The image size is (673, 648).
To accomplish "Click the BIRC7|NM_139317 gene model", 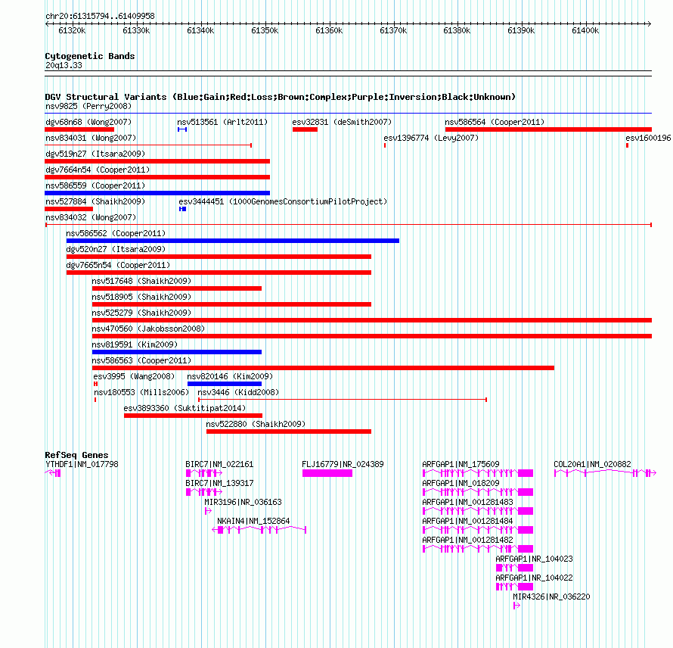I will point(204,492).
